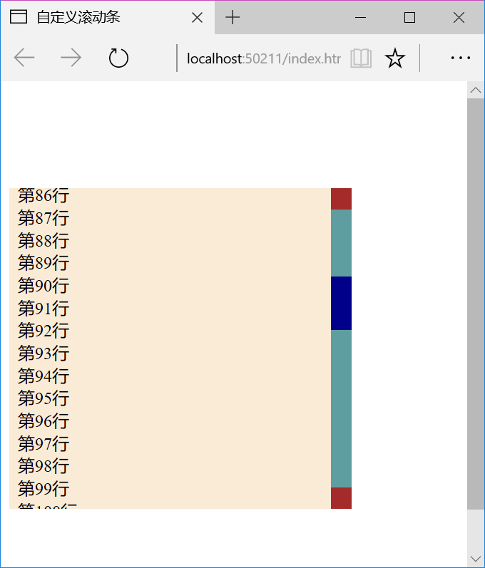Click the text 第91行
This screenshot has width=485, height=568.
44,309
